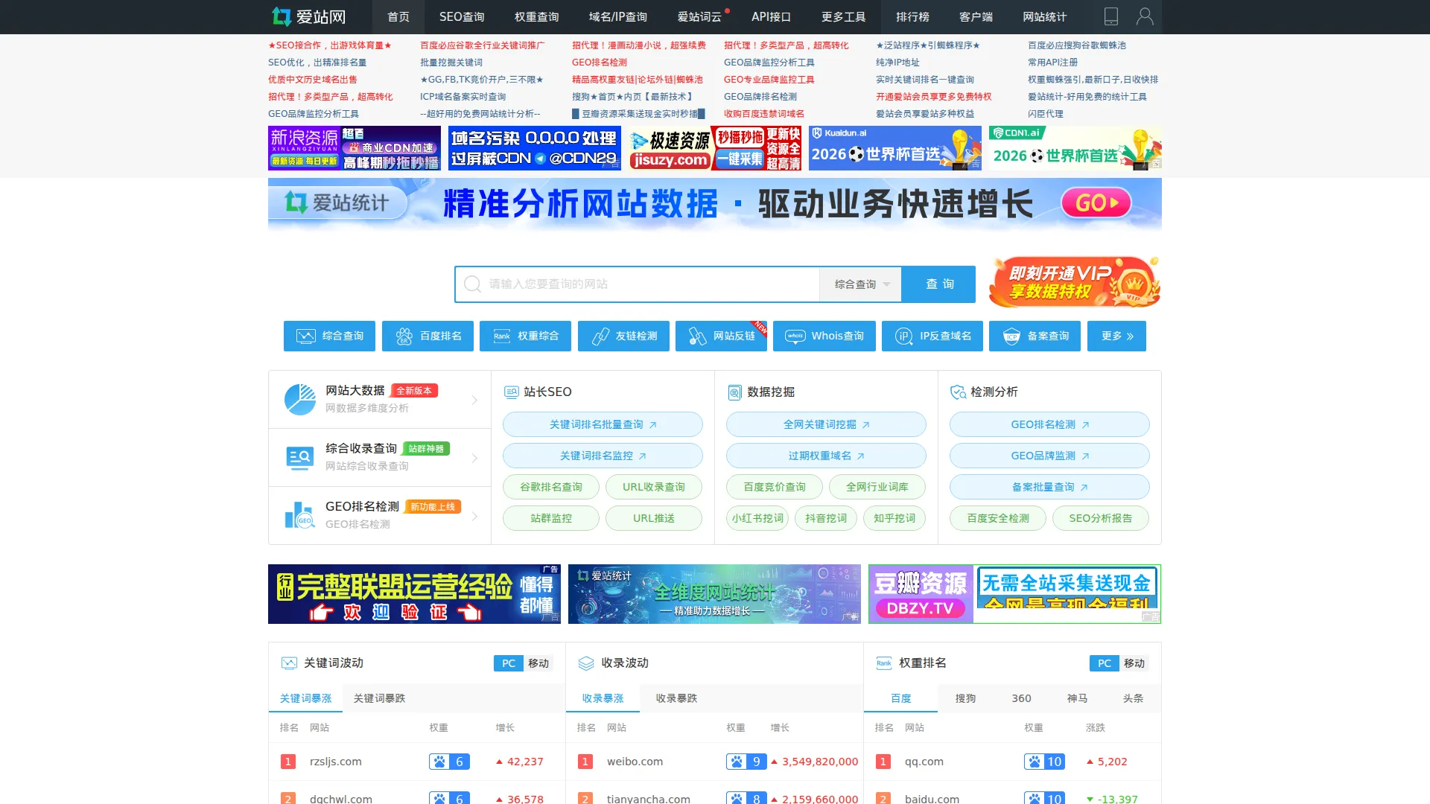Open the mobile device icon in header
This screenshot has height=804, width=1430.
click(1110, 16)
